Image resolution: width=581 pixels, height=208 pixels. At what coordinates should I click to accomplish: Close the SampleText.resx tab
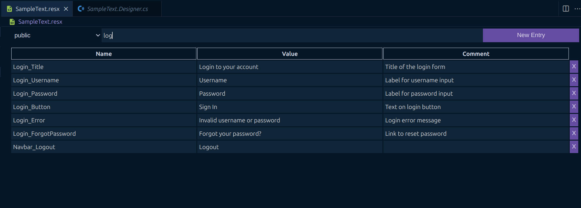click(x=66, y=9)
